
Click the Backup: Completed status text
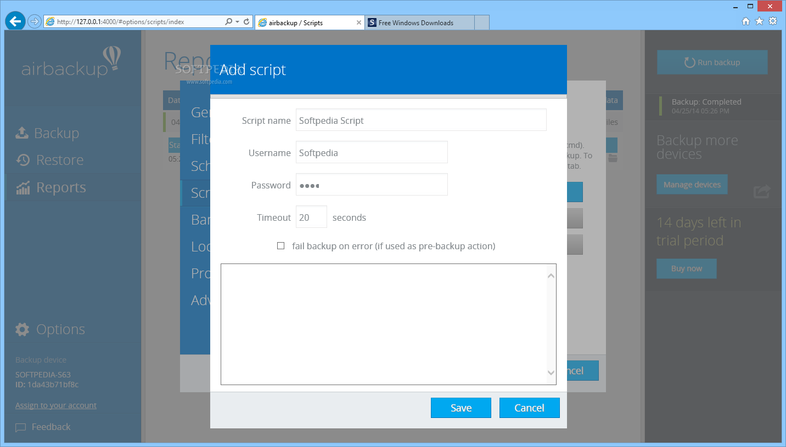coord(706,102)
